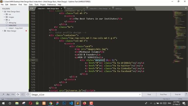Open File Explorer from taskbar
Screen dimensions: 188x106
tap(17, 103)
